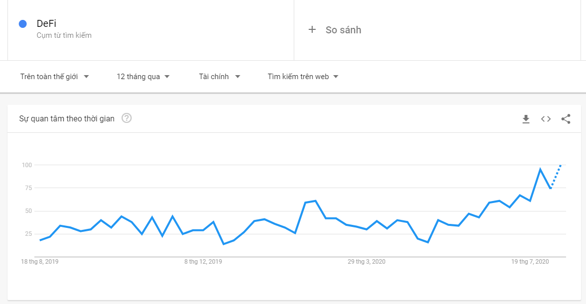This screenshot has height=304, width=586.
Task: Click the Cụm từ tìm kiếm subtitle
Action: 64,35
